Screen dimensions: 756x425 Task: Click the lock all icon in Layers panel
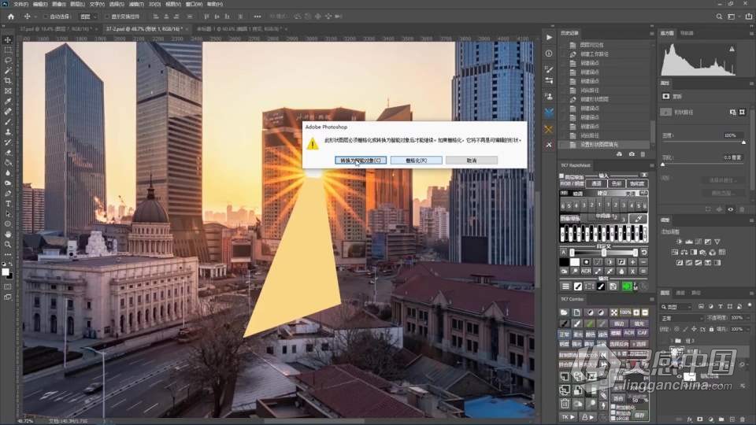(711, 329)
